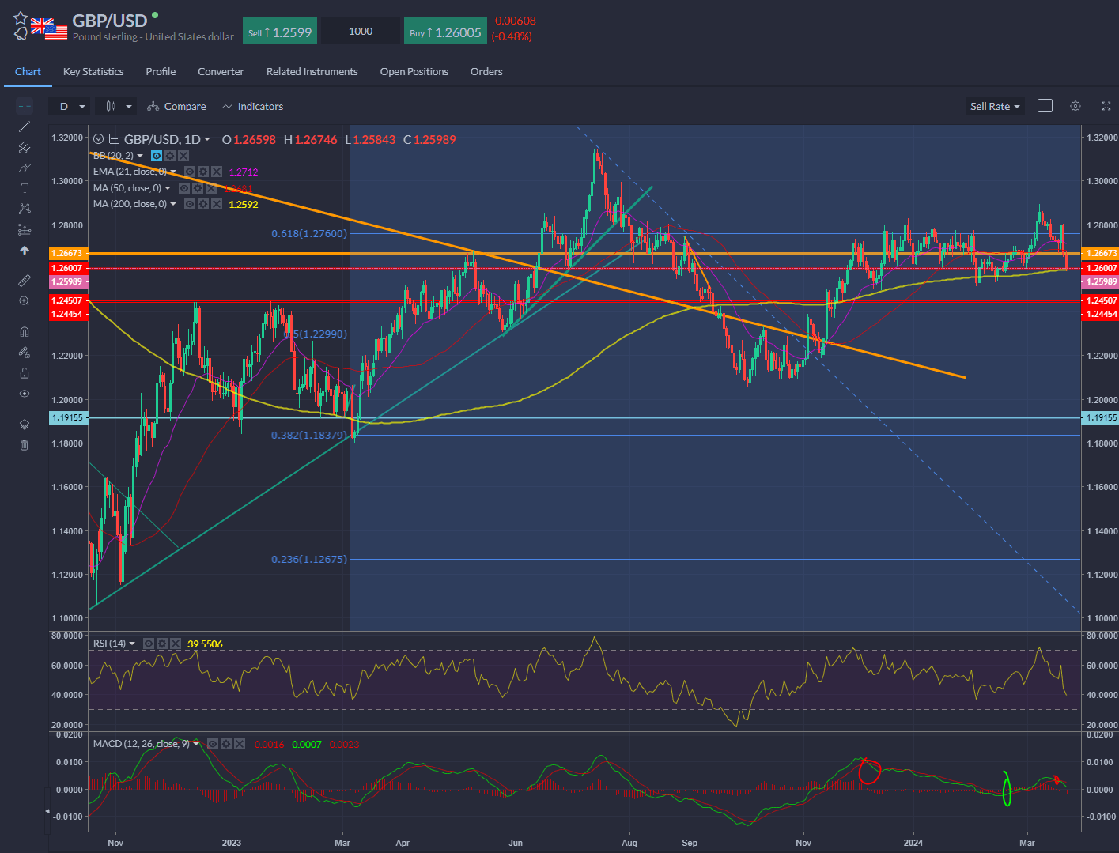Open chart settings gear icon
The height and width of the screenshot is (853, 1119).
point(1076,106)
